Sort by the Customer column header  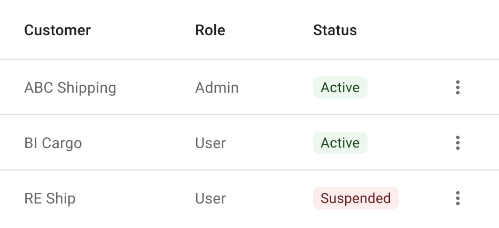click(57, 30)
